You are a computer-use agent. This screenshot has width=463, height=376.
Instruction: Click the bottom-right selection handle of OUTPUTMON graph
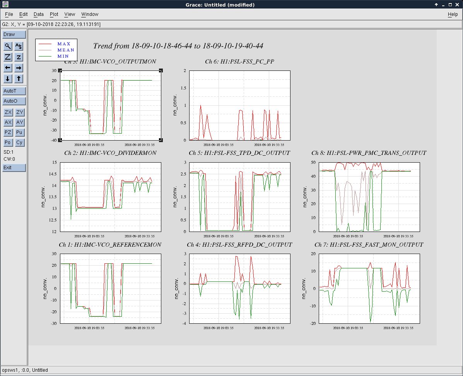click(161, 140)
